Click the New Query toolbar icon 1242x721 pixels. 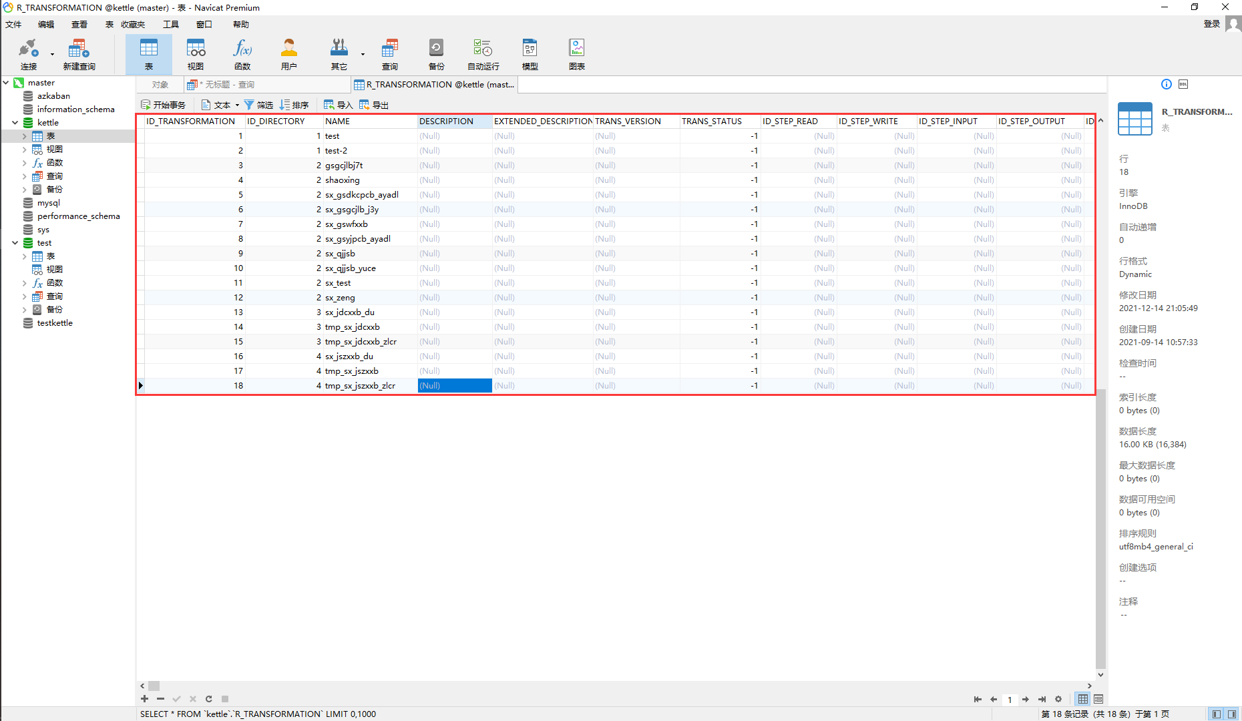click(79, 54)
